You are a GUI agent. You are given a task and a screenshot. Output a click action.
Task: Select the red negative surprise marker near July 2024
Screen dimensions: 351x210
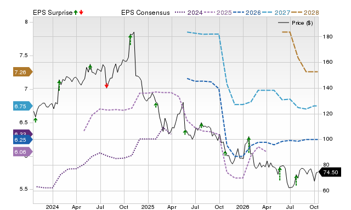106,86
